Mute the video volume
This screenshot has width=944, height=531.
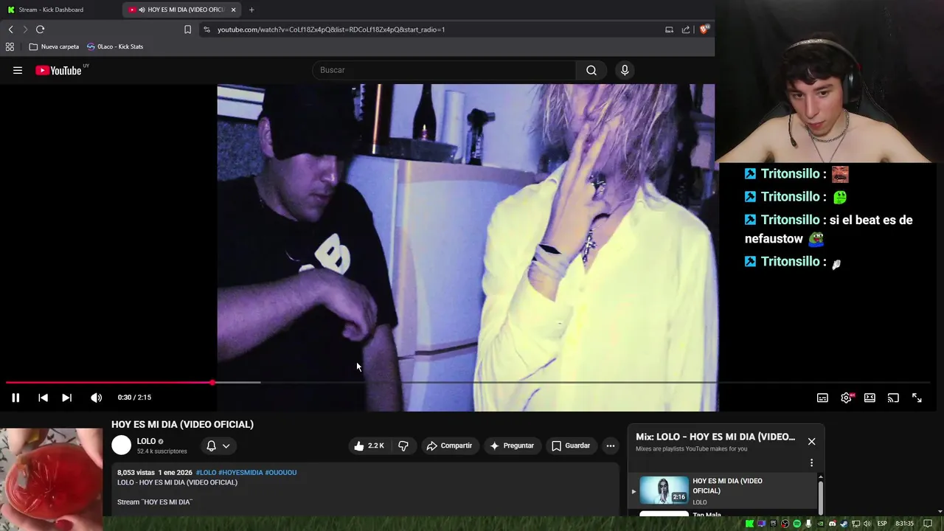pyautogui.click(x=96, y=398)
